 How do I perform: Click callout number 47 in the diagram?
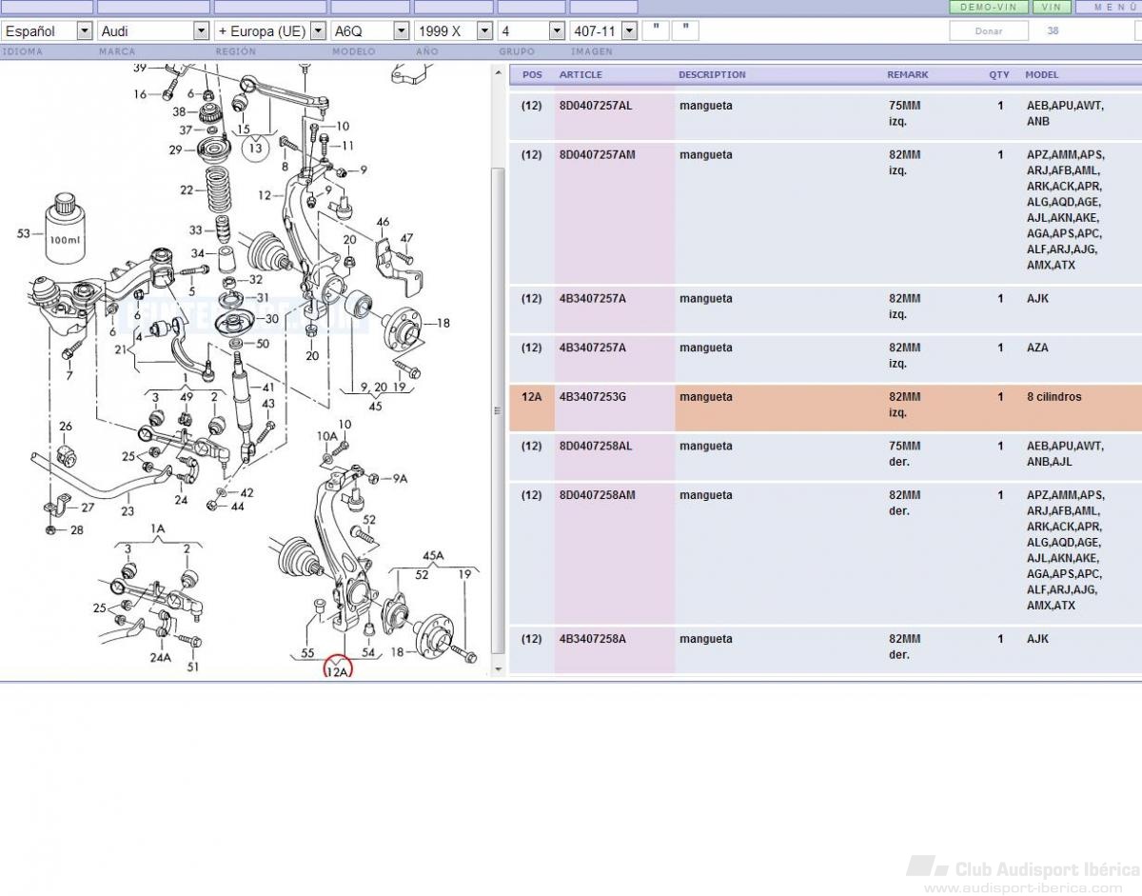pos(406,238)
